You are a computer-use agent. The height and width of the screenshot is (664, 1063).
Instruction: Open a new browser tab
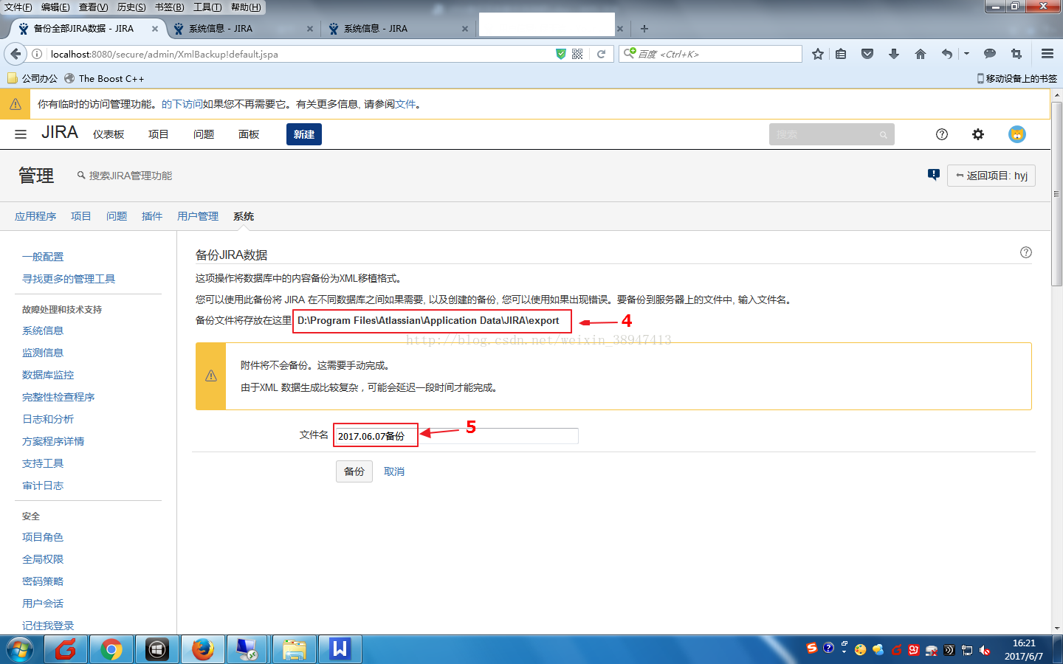coord(644,29)
